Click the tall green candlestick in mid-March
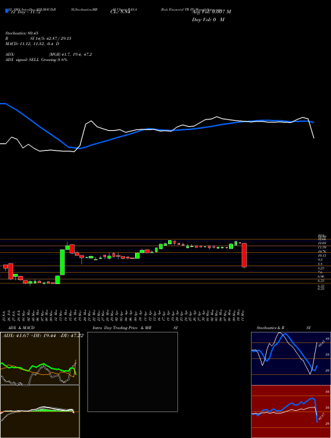Image resolution: width=331 pixels, height=438 pixels. coord(62,262)
